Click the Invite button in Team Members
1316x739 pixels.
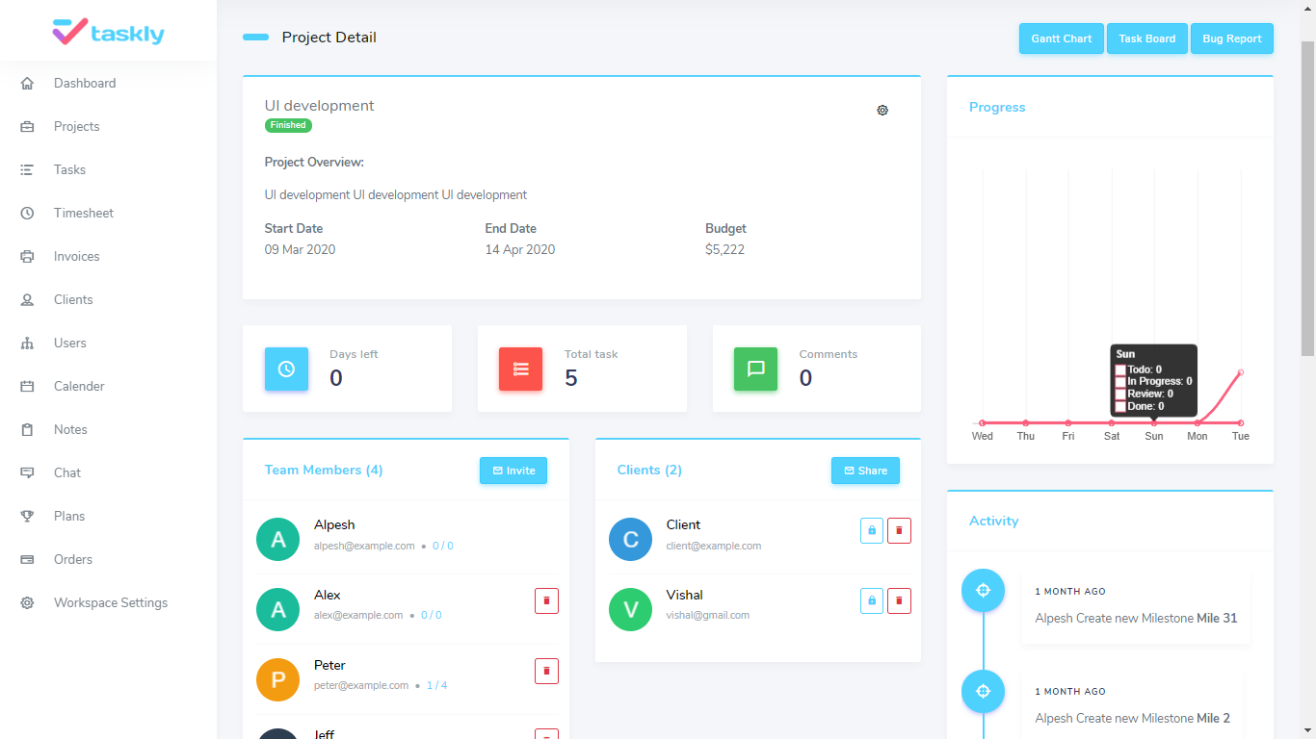click(513, 471)
